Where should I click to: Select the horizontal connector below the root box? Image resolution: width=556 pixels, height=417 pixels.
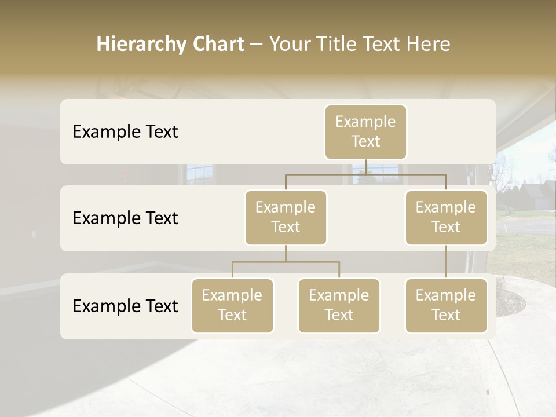tap(365, 174)
